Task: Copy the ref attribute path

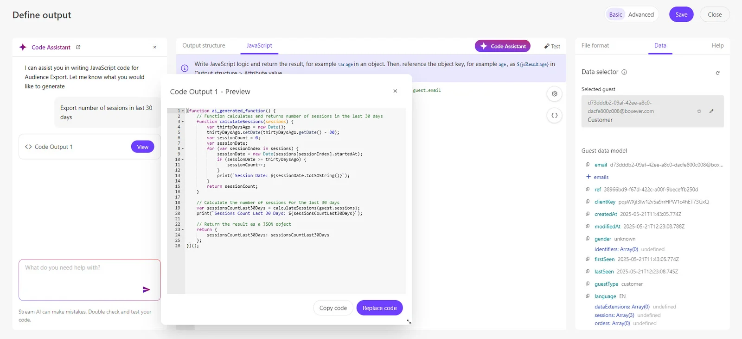Action: pos(588,189)
